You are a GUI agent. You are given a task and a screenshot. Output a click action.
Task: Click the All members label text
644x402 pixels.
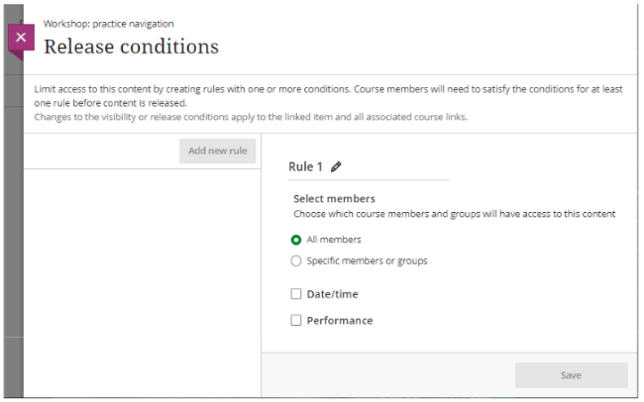tap(334, 240)
